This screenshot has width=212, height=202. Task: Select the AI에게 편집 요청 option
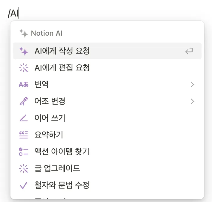[x=62, y=68]
